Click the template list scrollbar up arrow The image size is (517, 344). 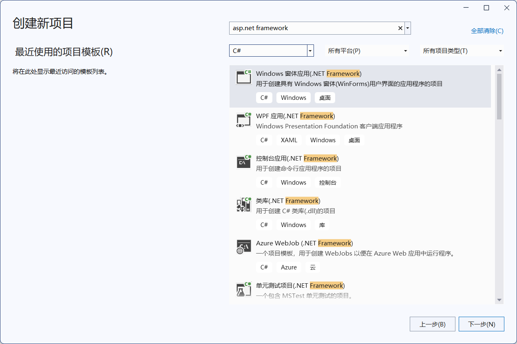click(499, 70)
